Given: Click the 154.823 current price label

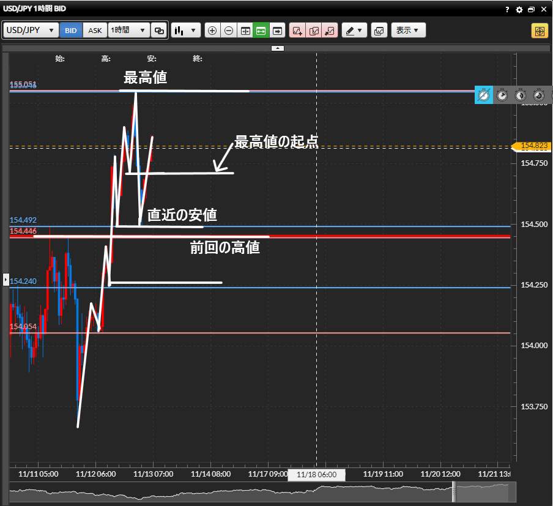Looking at the screenshot, I should click(x=534, y=146).
